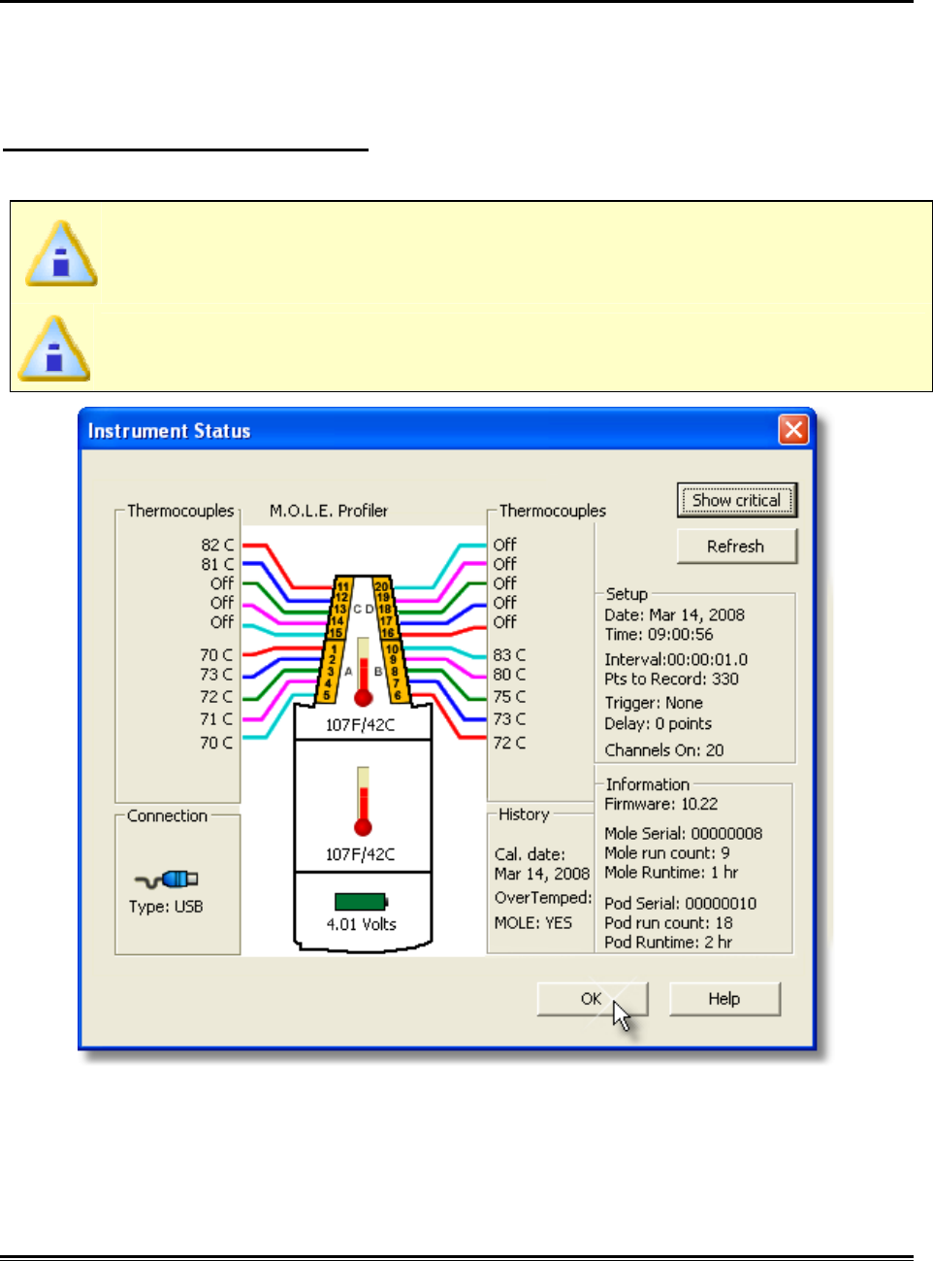The height and width of the screenshot is (1261, 933).
Task: Click the second yellow info triangle icon
Action: click(x=55, y=348)
